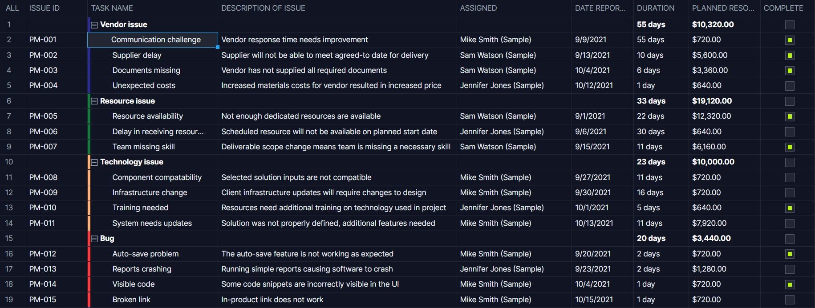Collapse the Bug group
This screenshot has height=308, width=815.
click(94, 239)
